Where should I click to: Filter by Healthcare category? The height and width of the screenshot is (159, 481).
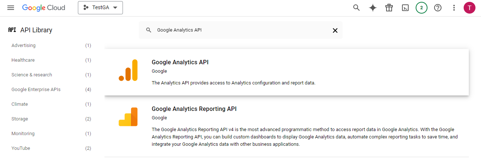click(x=23, y=60)
